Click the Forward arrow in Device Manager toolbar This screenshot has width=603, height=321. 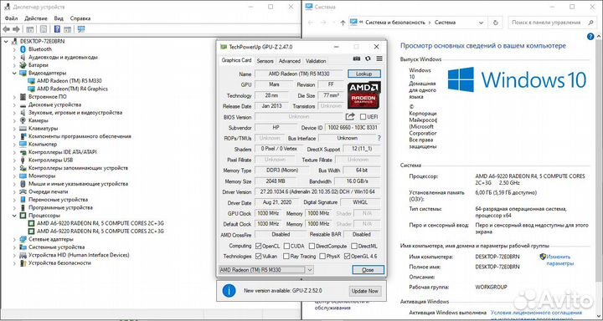(x=16, y=29)
